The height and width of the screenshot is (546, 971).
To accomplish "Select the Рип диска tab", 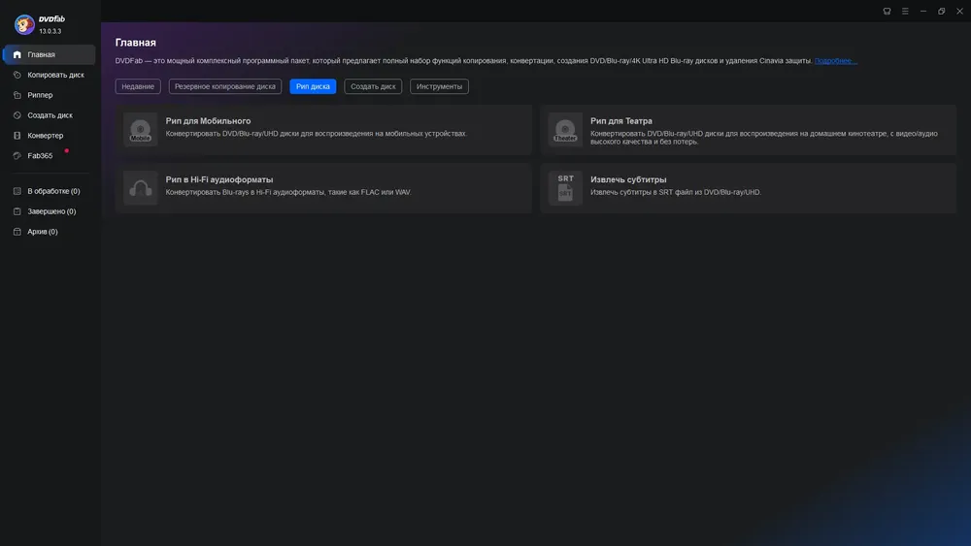I will (x=313, y=86).
